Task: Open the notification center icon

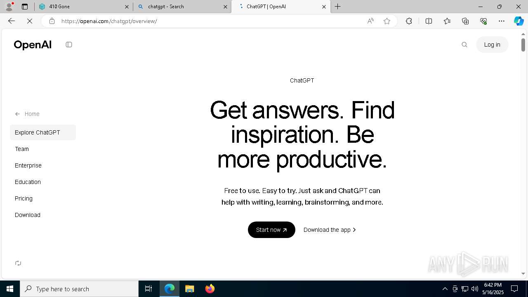Action: 514,289
